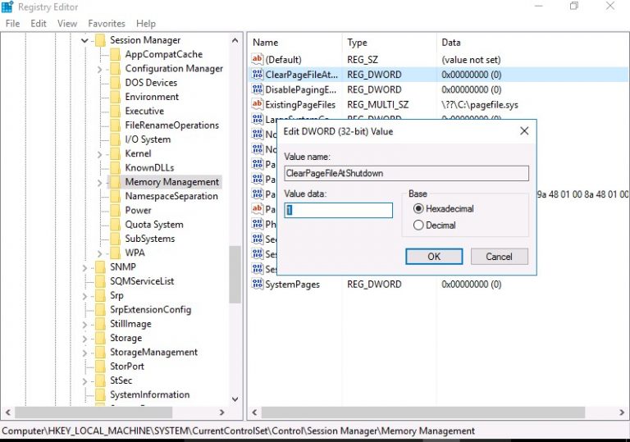
Task: Select the Session Manager folder icon
Action: coord(100,40)
